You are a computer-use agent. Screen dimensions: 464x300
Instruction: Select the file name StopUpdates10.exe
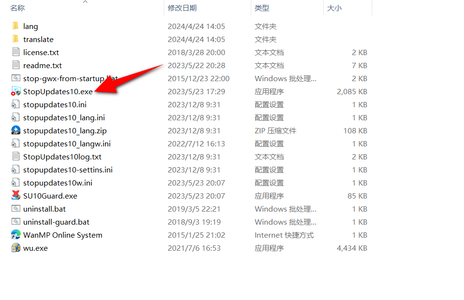[58, 91]
